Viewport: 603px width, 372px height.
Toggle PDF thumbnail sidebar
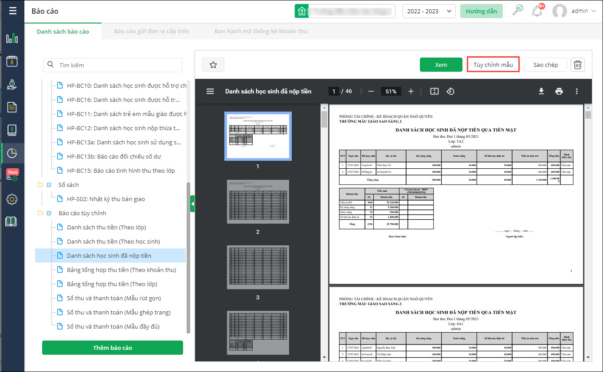[210, 91]
